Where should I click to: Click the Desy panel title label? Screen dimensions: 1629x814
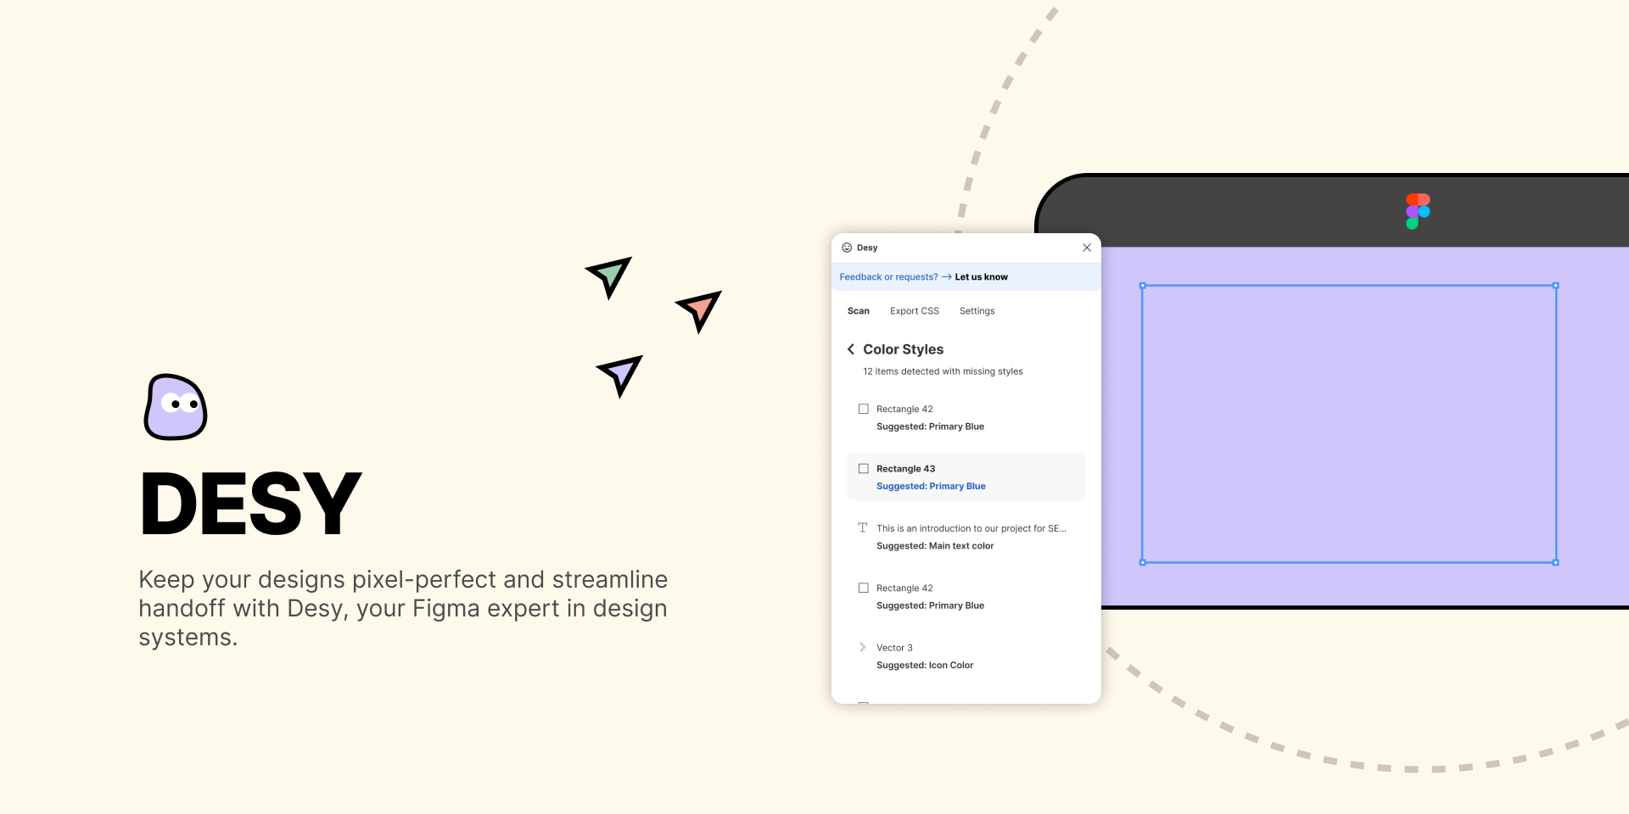[867, 248]
